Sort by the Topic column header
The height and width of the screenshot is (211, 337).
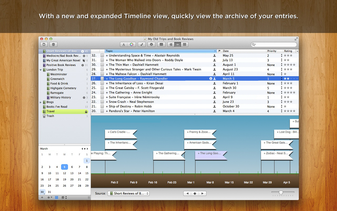click(x=161, y=51)
